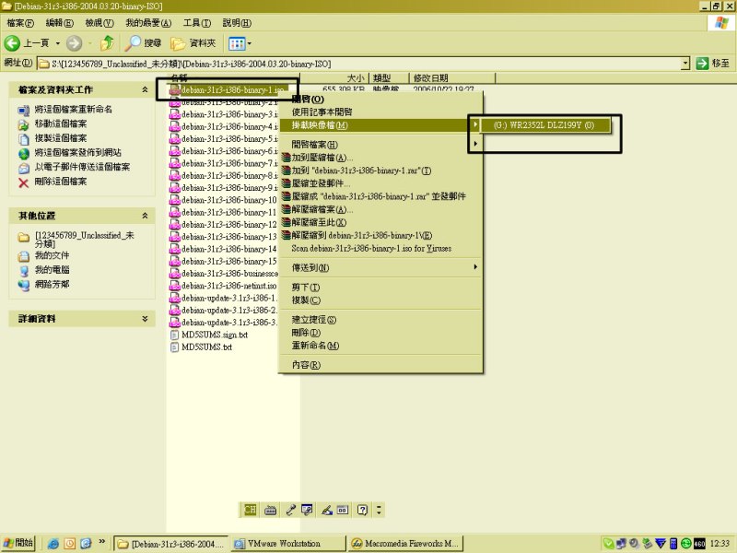This screenshot has height=553, width=737.
Task: Choose 複製(C) copy in context menu
Action: click(x=380, y=300)
